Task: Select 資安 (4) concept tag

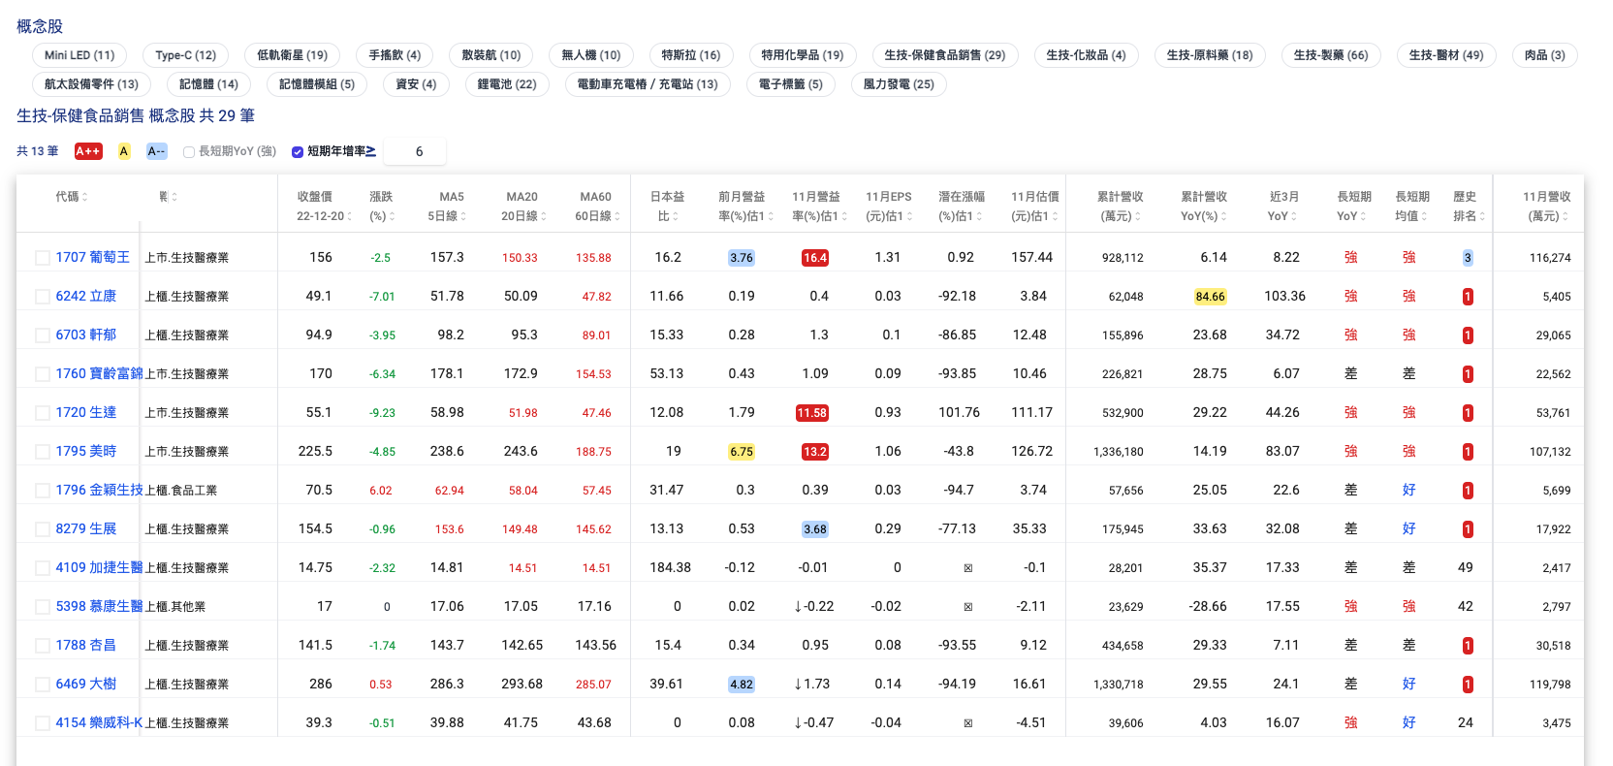Action: 416,84
